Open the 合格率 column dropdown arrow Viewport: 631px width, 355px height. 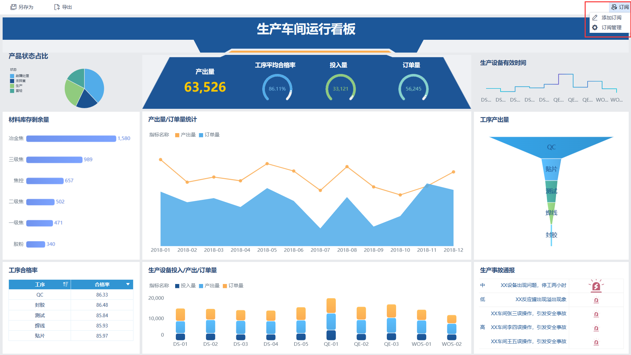tap(128, 284)
